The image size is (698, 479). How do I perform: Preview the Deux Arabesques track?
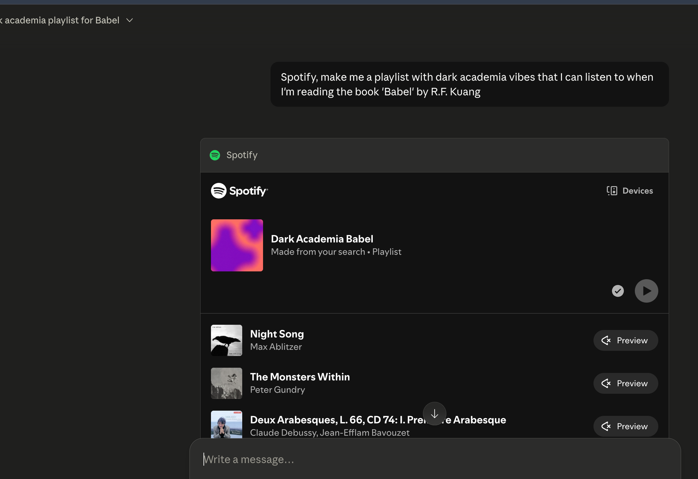click(x=626, y=426)
